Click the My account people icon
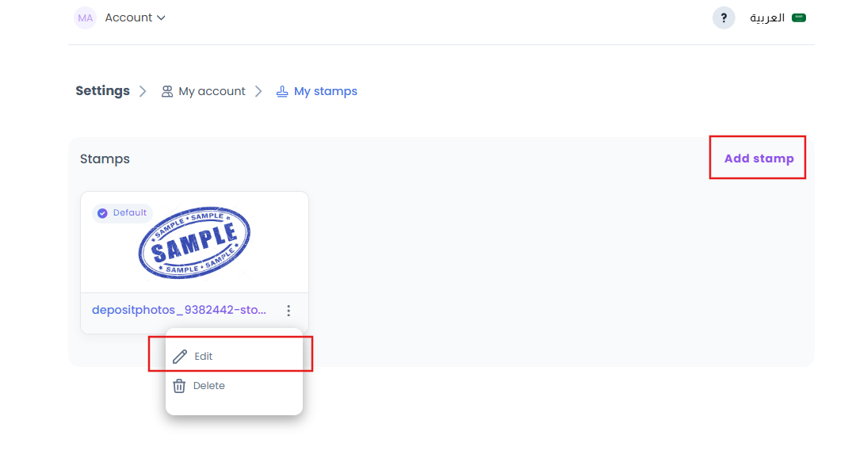 coord(167,91)
